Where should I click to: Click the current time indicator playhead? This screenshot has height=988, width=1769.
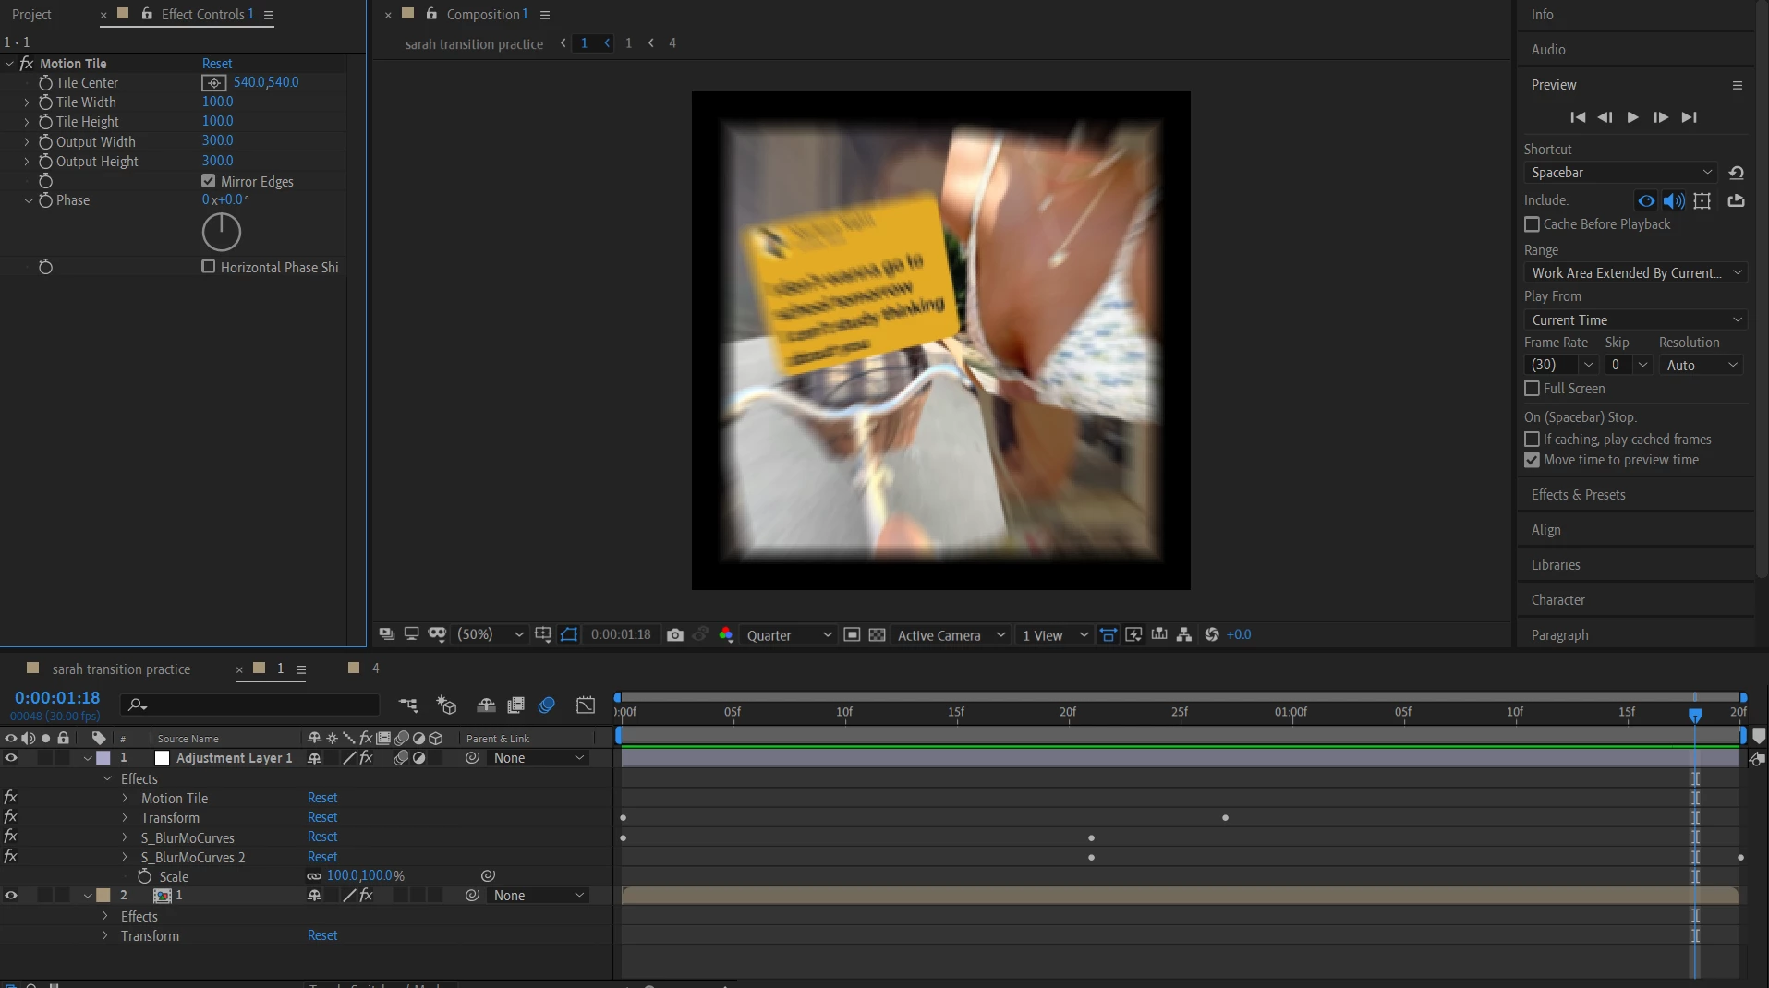pos(1695,715)
